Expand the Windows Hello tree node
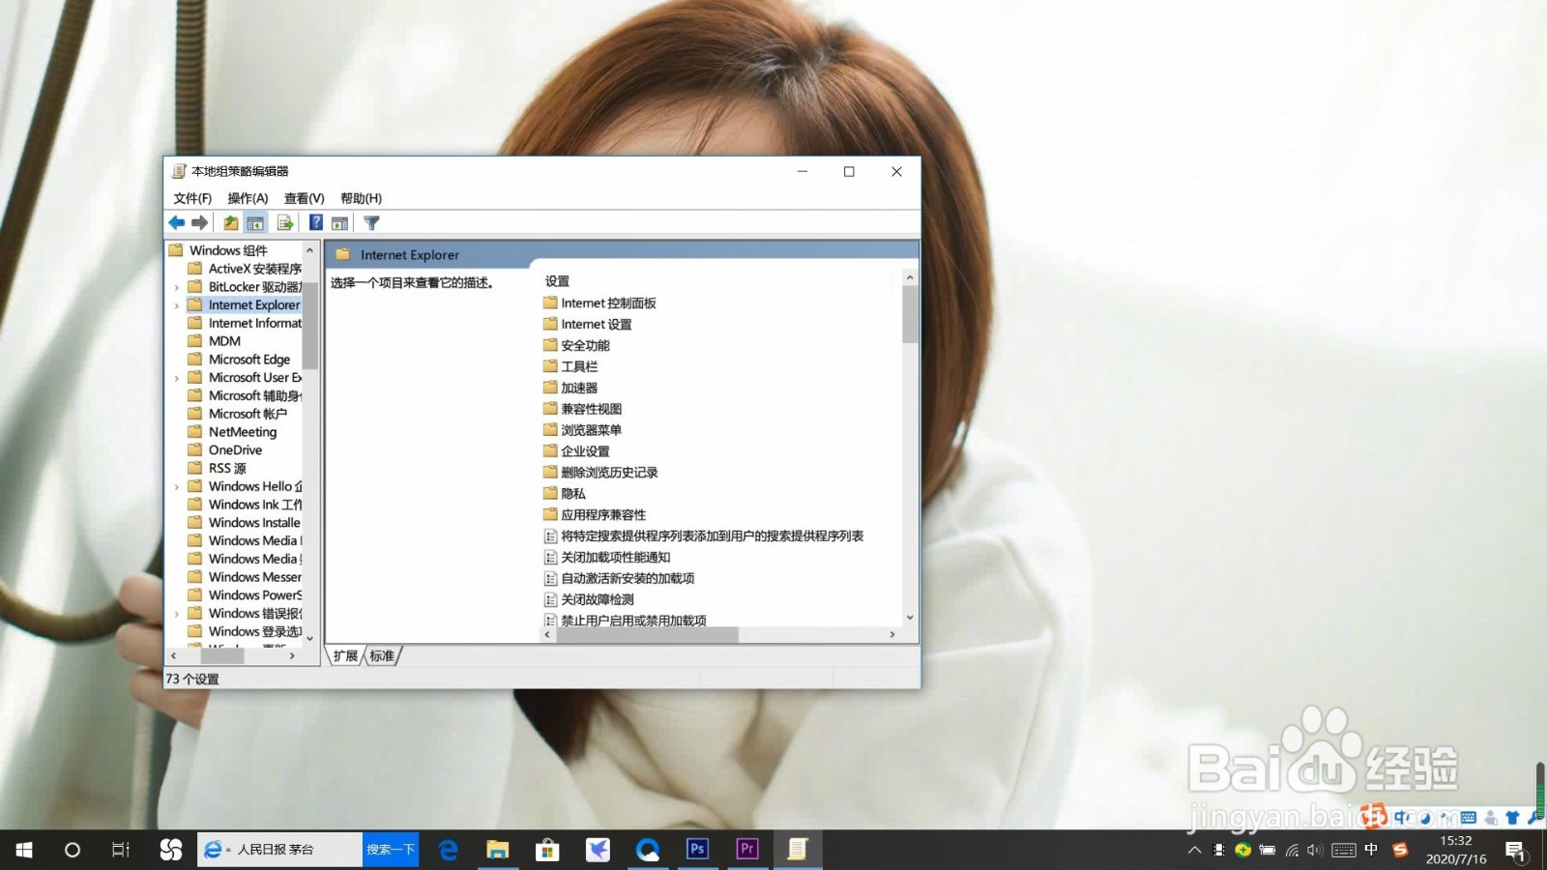 177,487
